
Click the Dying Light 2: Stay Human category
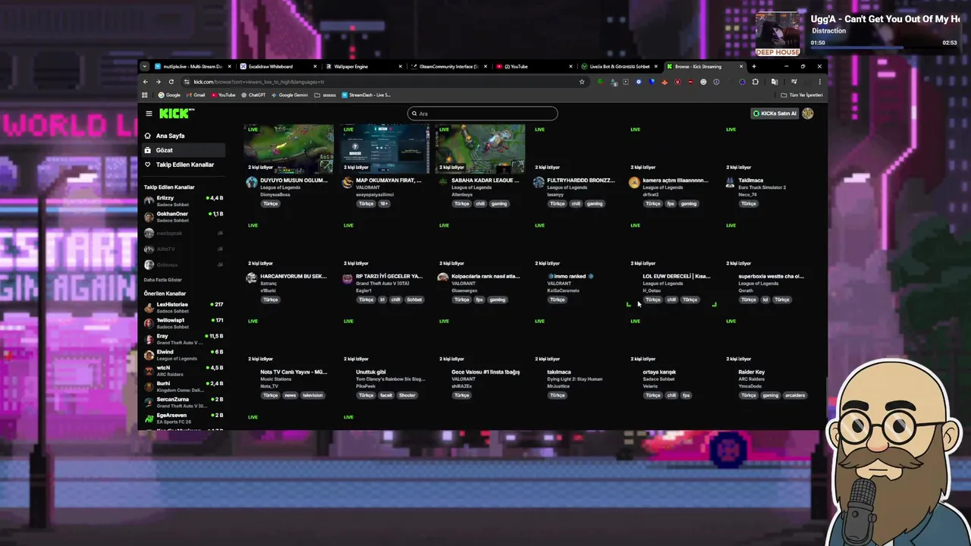pos(574,379)
